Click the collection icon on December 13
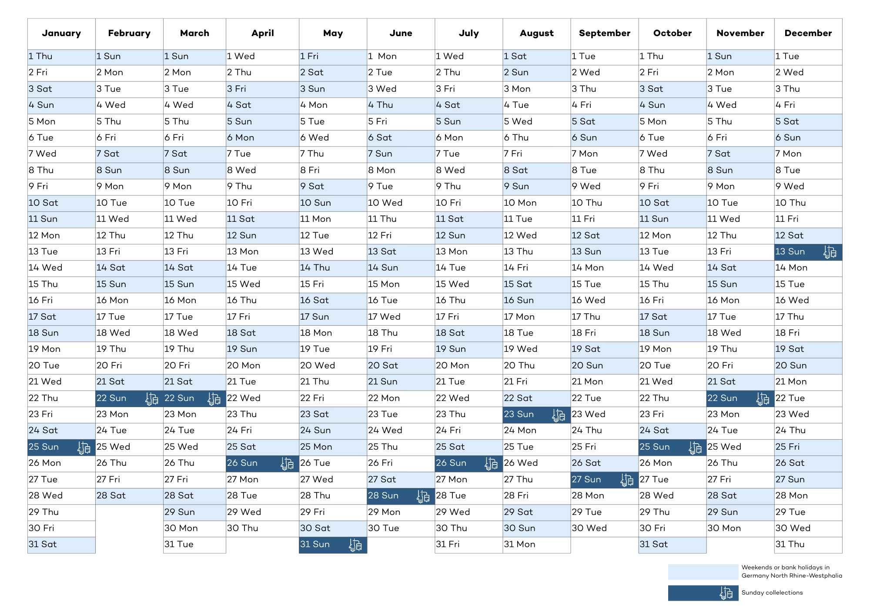 tap(830, 252)
